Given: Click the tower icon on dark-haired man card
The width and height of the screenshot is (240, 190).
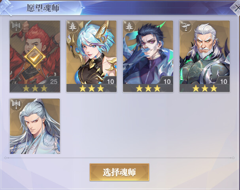Looking at the screenshot, I should (x=129, y=27).
